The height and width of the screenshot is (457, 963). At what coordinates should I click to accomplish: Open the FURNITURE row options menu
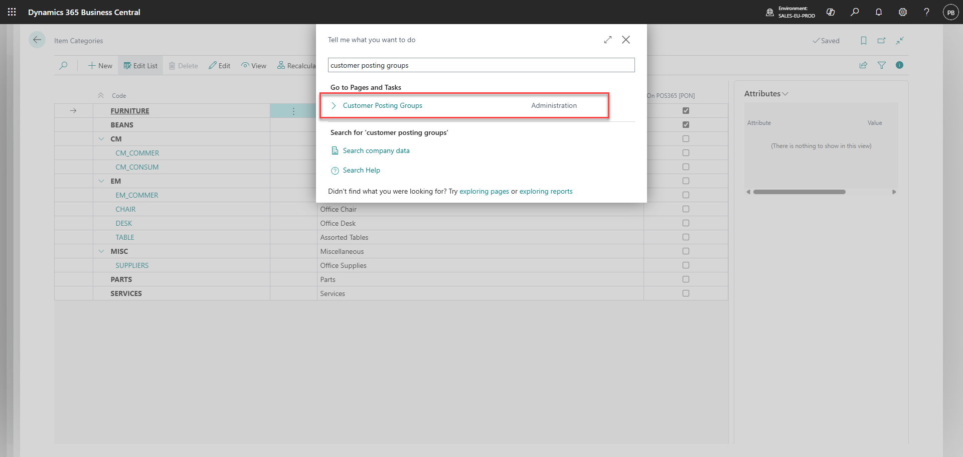tap(293, 111)
